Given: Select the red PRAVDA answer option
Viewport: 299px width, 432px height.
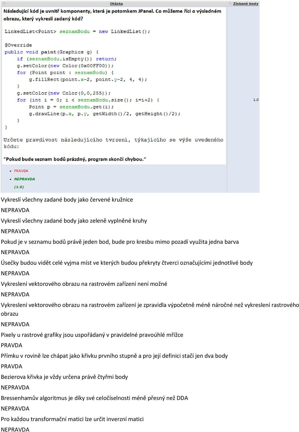Looking at the screenshot, I should point(21,171).
